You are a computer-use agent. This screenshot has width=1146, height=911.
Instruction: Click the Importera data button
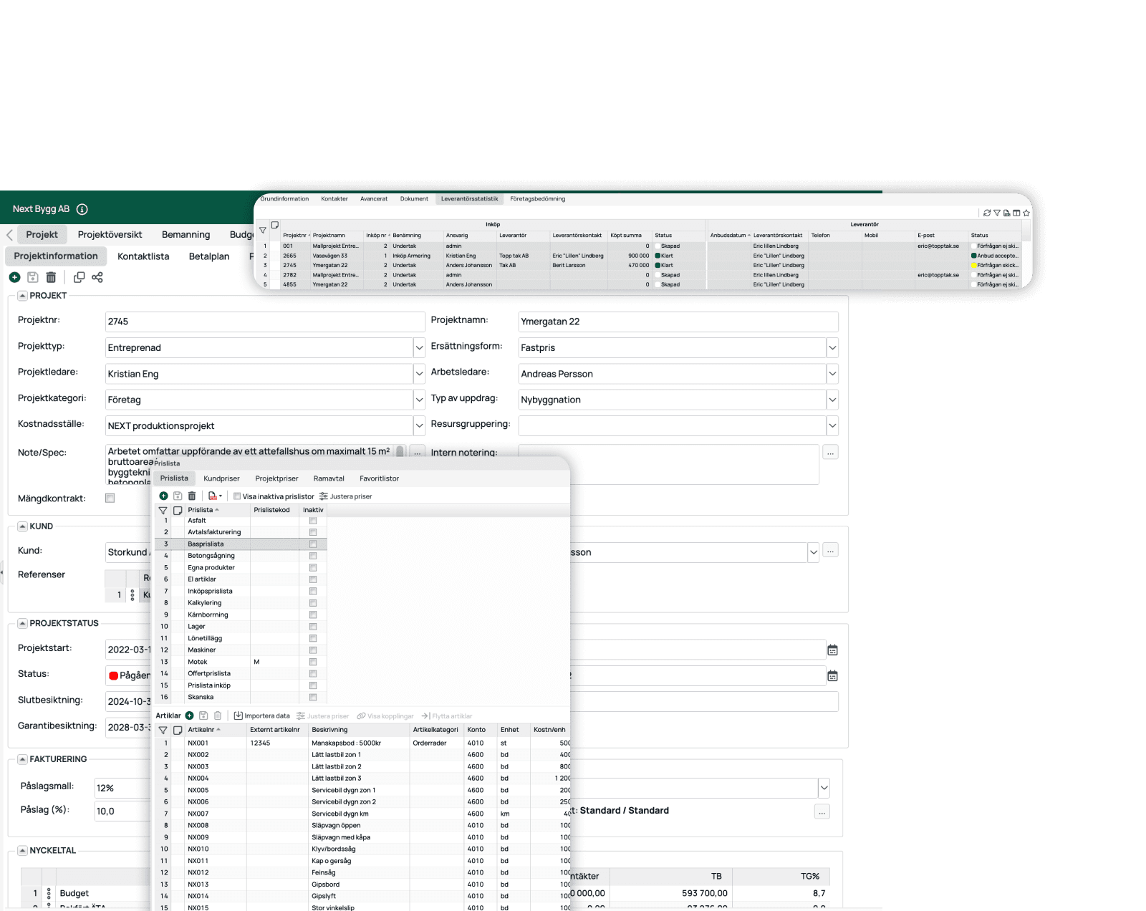tap(262, 715)
